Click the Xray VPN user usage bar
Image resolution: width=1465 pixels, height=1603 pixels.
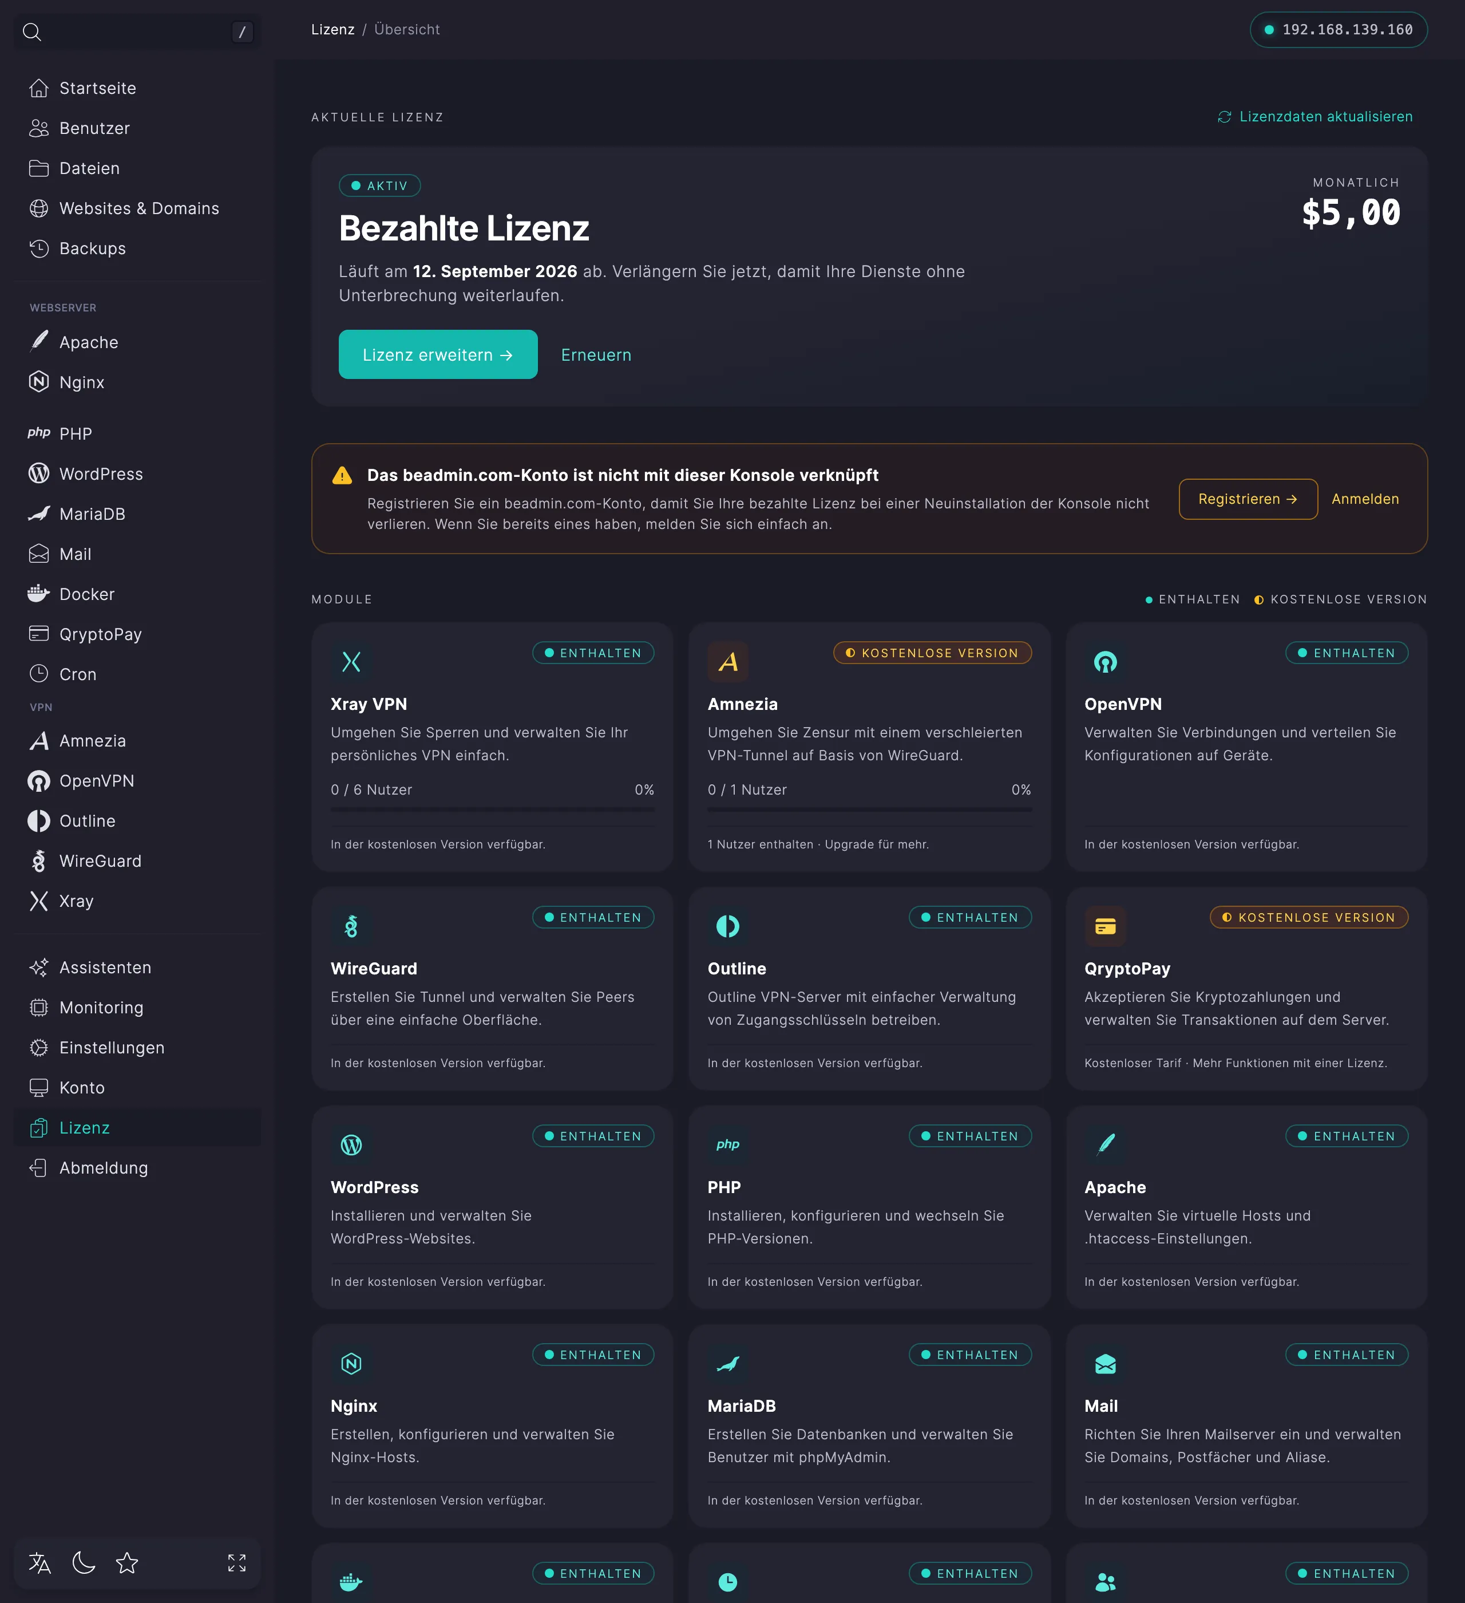click(x=492, y=810)
